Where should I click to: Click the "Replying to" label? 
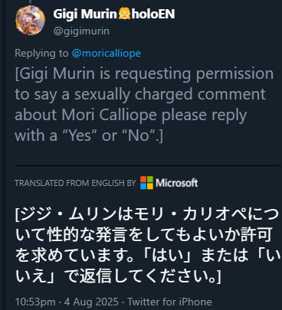[41, 54]
